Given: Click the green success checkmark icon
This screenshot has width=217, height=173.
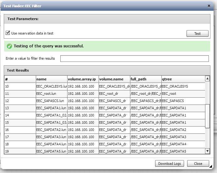Looking at the screenshot, I should tap(9, 46).
